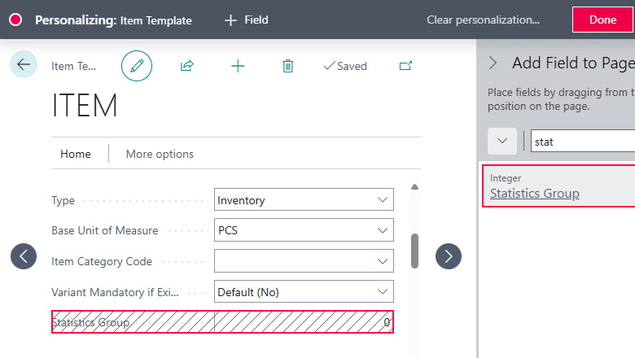Click Clear personalization link
The height and width of the screenshot is (358, 635).
pos(483,20)
